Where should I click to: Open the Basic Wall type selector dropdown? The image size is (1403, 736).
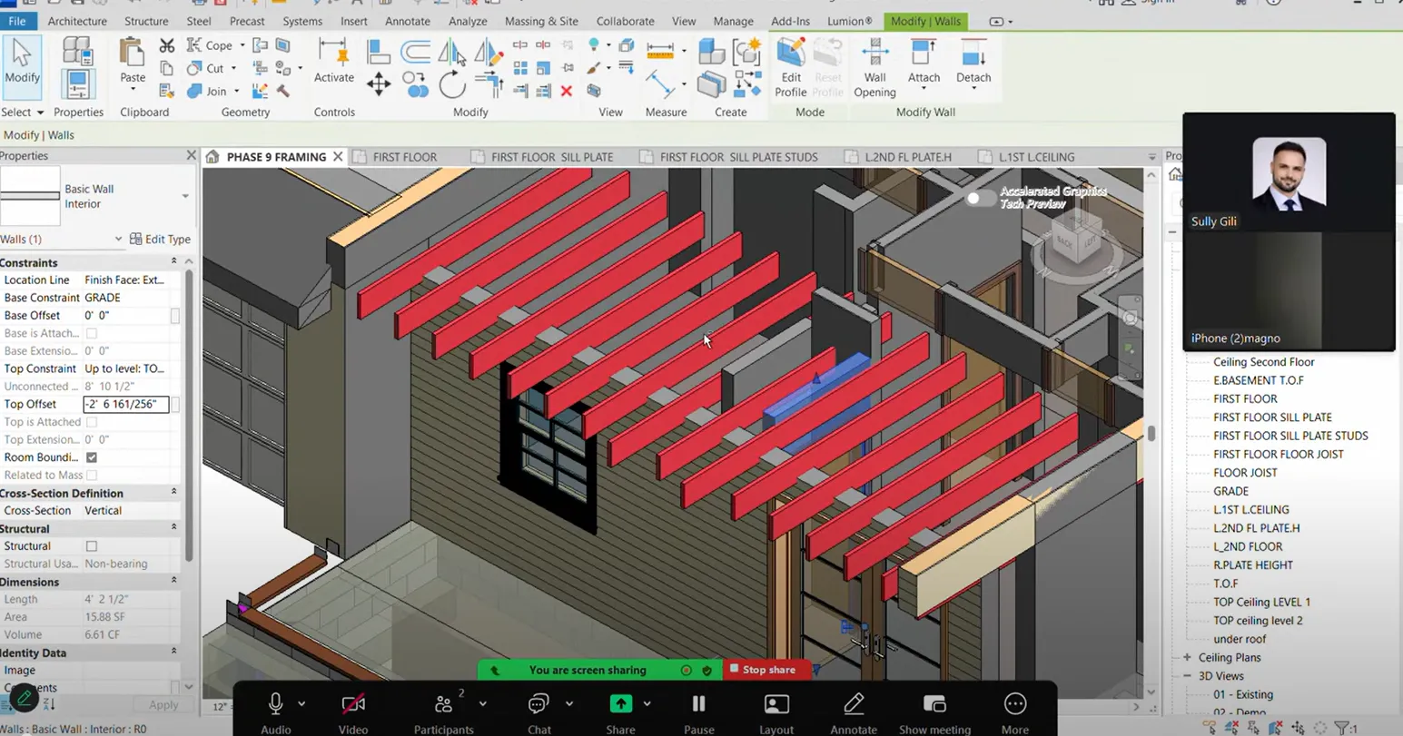tap(185, 196)
